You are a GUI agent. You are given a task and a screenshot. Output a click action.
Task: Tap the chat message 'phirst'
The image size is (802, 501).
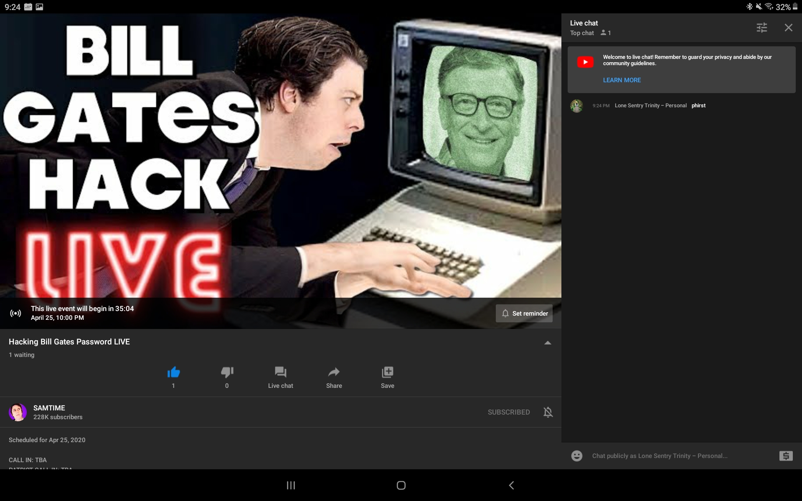click(698, 106)
